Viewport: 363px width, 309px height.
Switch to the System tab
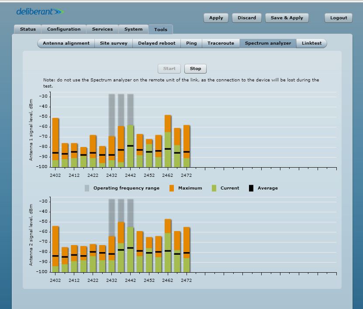(x=133, y=29)
